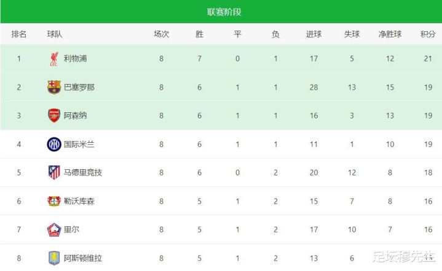Click the 排名 column header
442x271 pixels.
[19, 34]
